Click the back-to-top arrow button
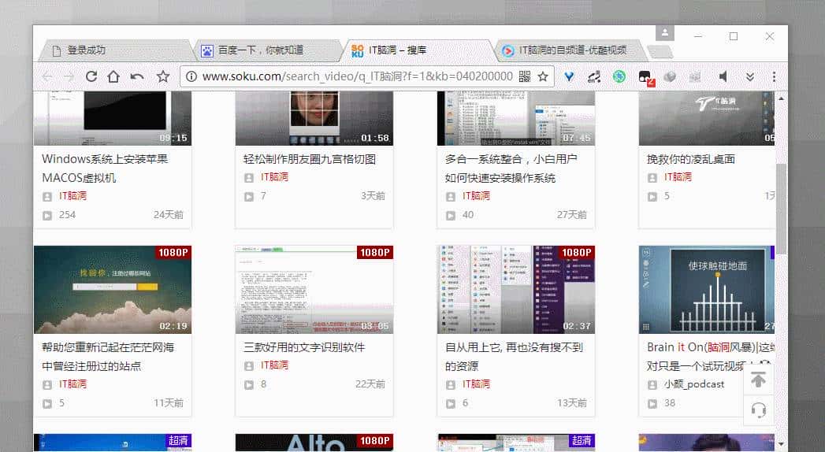The image size is (825, 452). (758, 380)
